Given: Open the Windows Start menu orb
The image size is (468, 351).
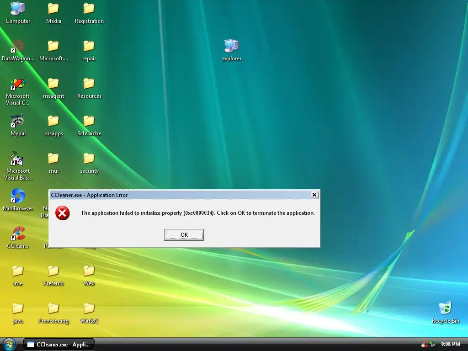Looking at the screenshot, I should coord(9,345).
